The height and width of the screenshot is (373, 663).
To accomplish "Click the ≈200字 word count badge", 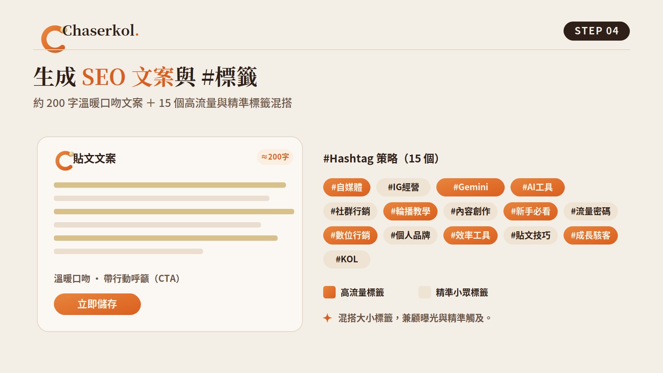I will tap(275, 157).
